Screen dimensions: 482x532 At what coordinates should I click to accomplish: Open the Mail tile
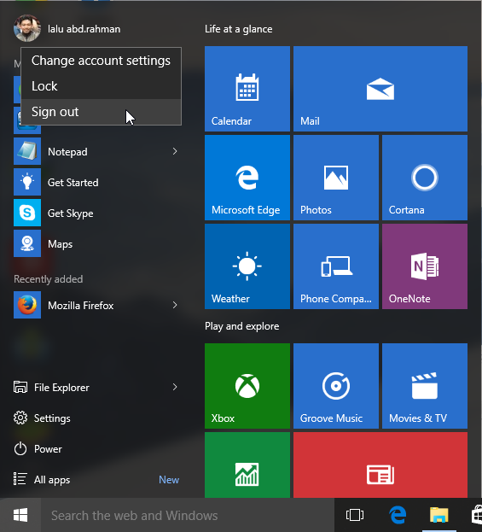[x=380, y=89]
